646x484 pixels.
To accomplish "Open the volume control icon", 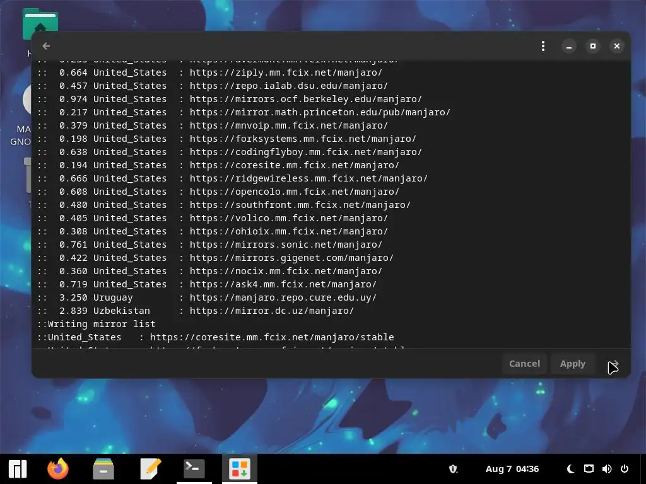I will click(607, 469).
